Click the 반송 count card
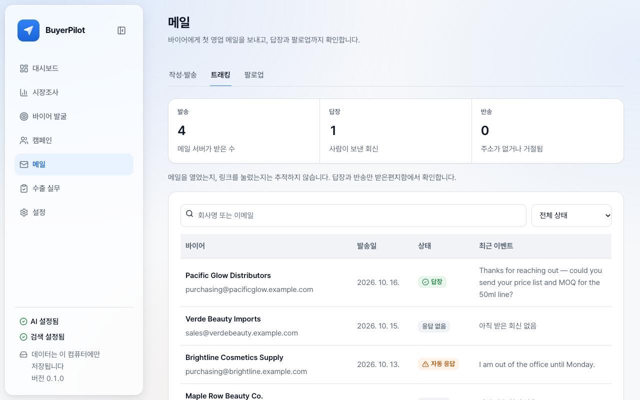640x400 pixels. click(547, 131)
